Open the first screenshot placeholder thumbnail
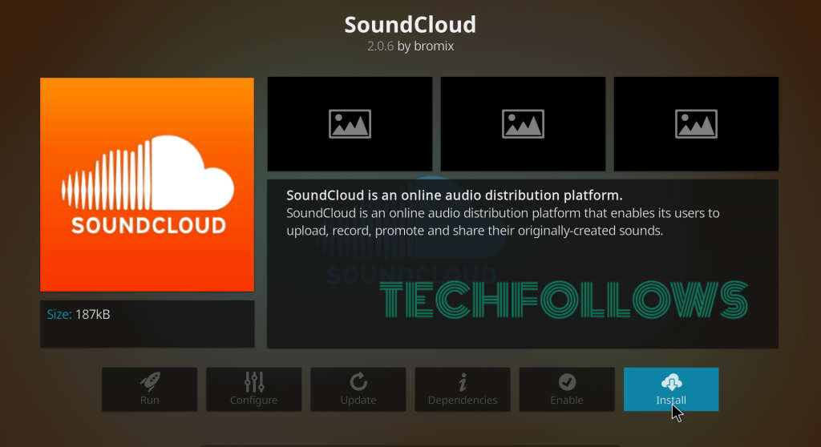Image resolution: width=821 pixels, height=447 pixels. coord(350,124)
